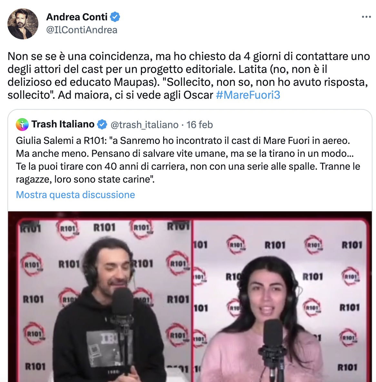Open the #MareFuori3 hashtag
The image size is (376, 382).
tap(248, 95)
